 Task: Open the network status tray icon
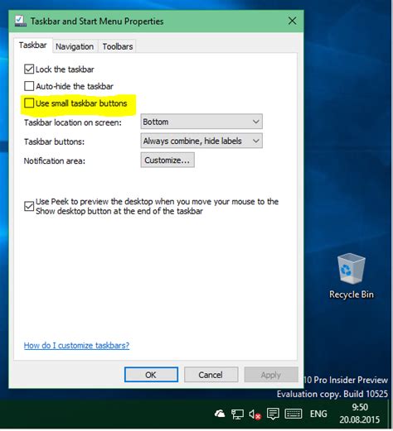pyautogui.click(x=237, y=414)
